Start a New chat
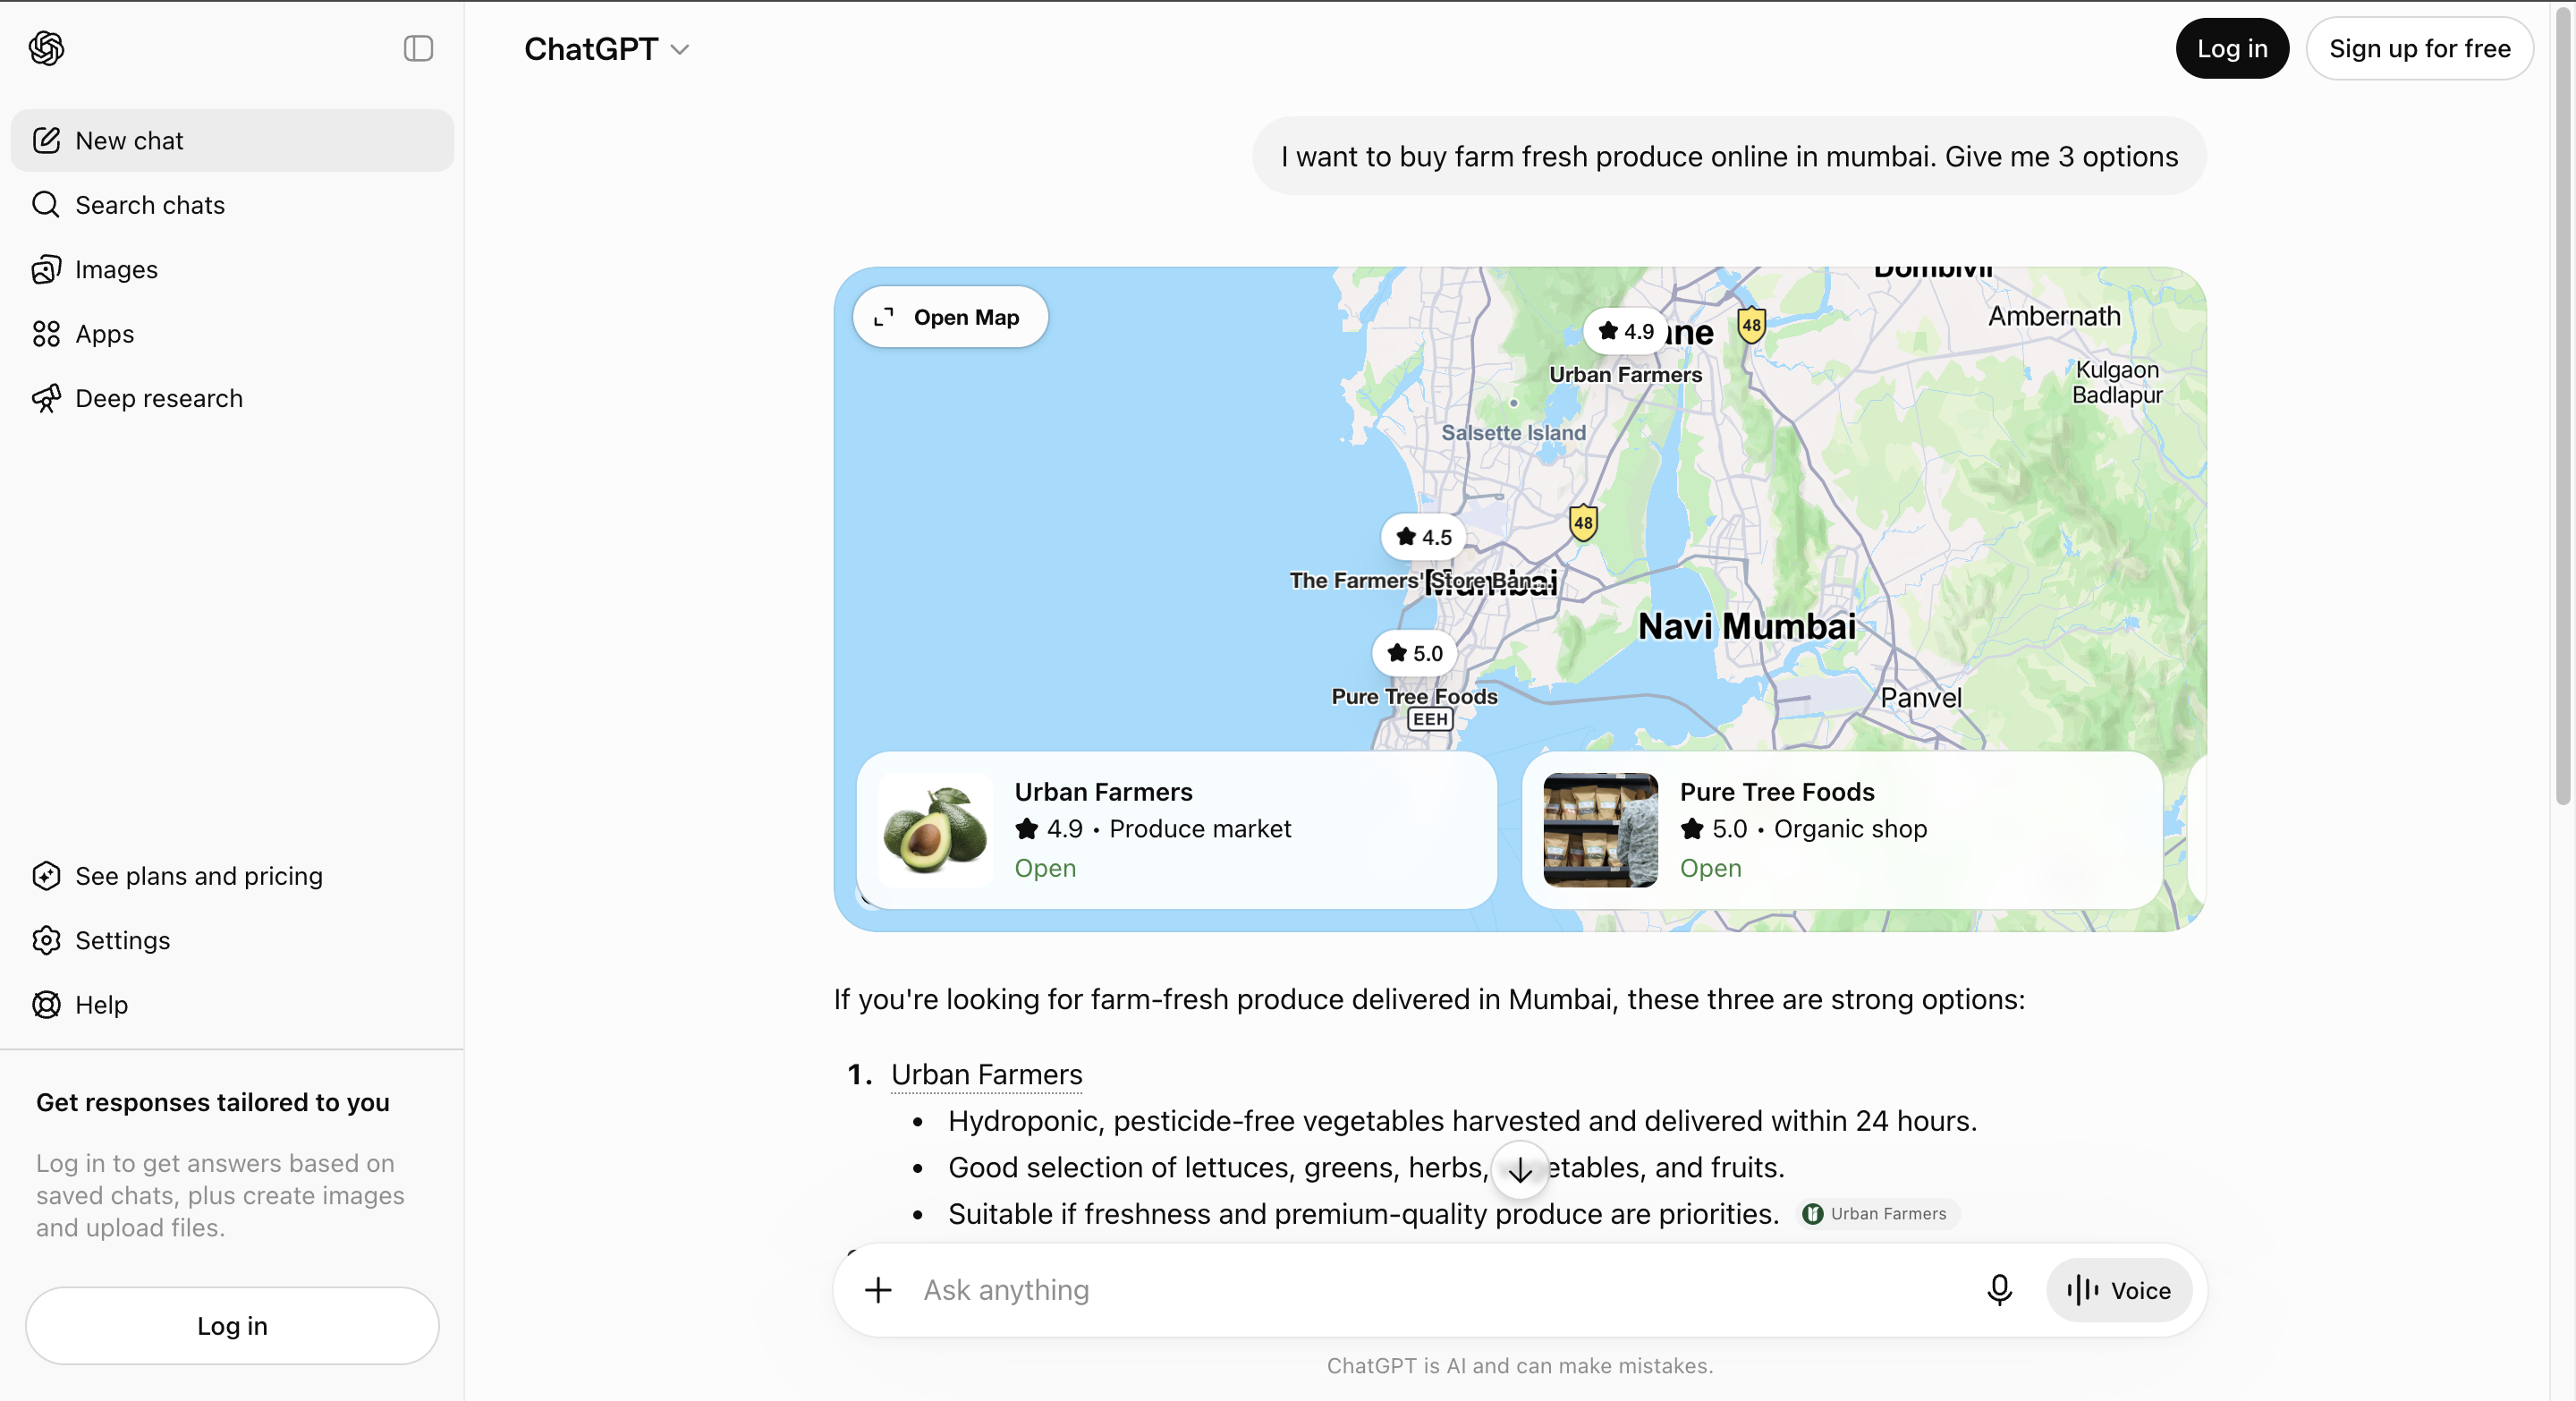Viewport: 2576px width, 1401px height. point(232,140)
